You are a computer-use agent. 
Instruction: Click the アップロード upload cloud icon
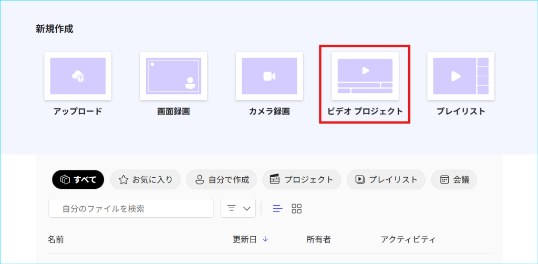[x=78, y=76]
